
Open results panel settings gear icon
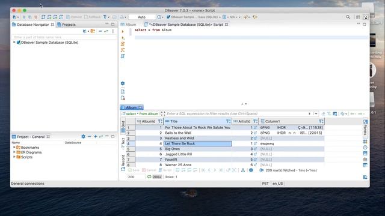tap(251, 170)
